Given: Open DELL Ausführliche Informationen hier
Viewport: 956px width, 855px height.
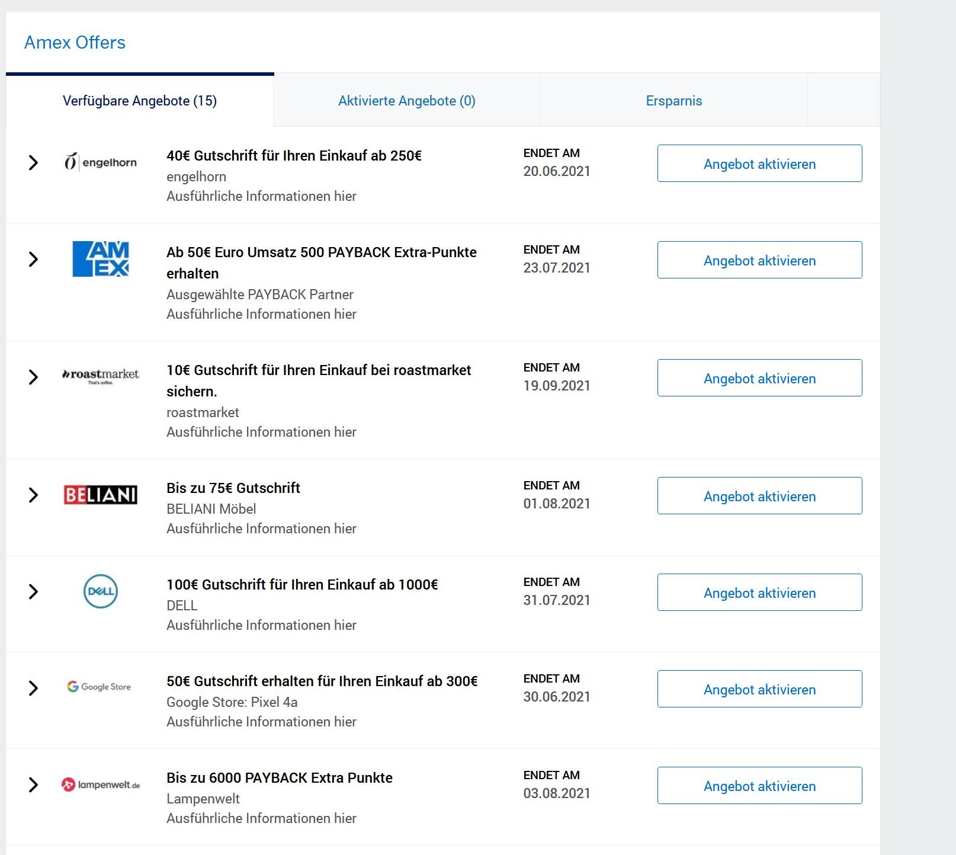Looking at the screenshot, I should 261,625.
